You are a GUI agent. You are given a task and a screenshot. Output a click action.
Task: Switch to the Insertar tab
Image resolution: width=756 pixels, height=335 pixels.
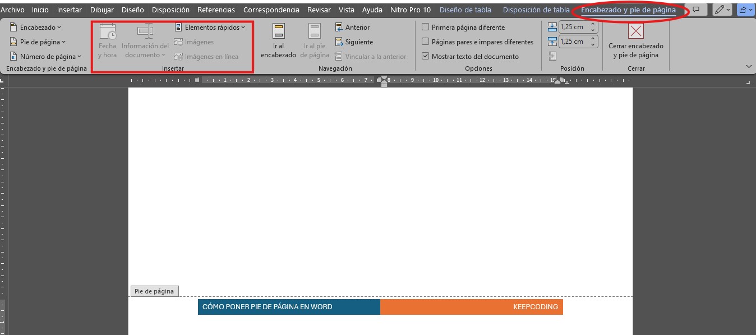point(70,10)
